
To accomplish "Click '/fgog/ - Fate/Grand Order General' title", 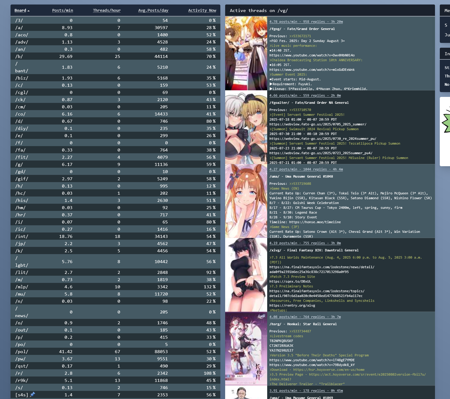I will coord(302,29).
